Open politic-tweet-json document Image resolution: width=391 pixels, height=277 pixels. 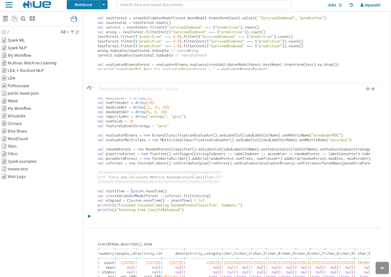pos(23,93)
